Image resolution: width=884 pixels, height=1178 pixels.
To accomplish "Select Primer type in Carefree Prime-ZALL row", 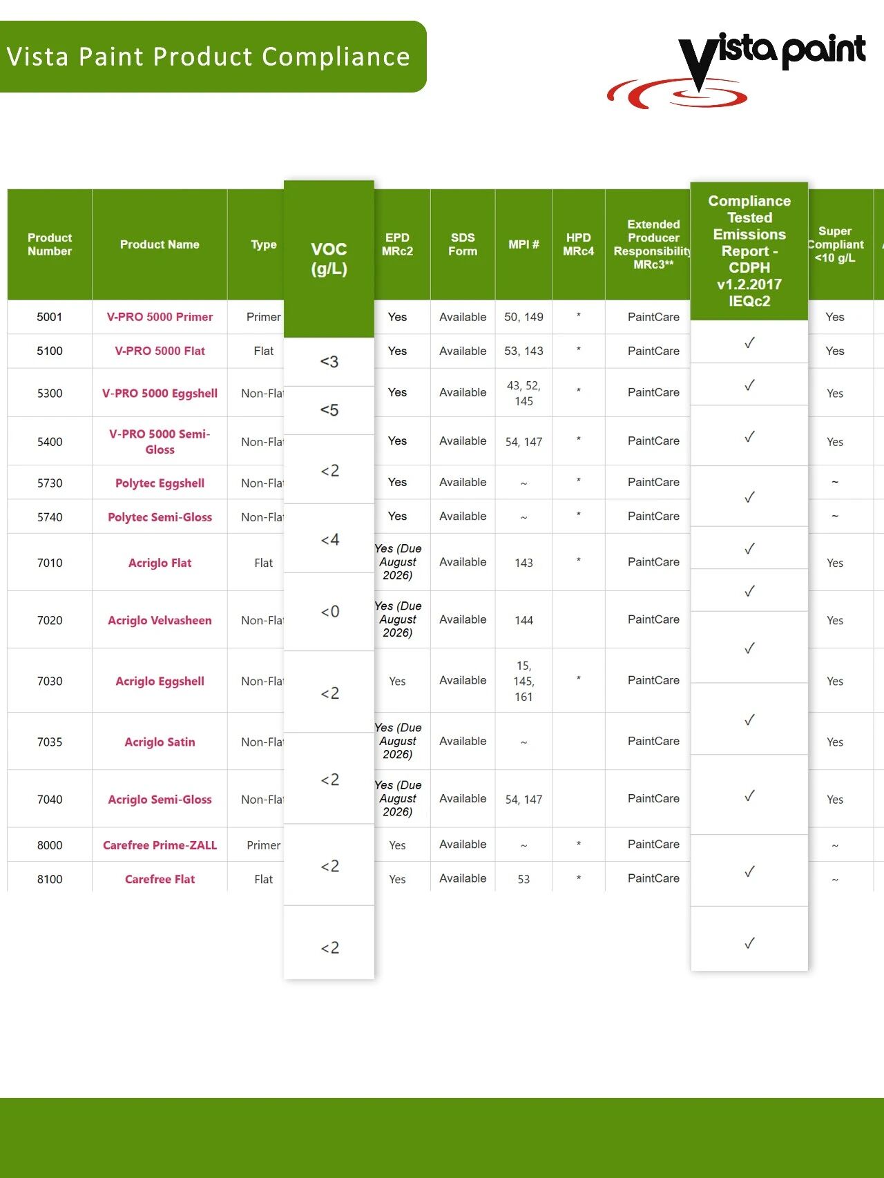I will point(264,845).
